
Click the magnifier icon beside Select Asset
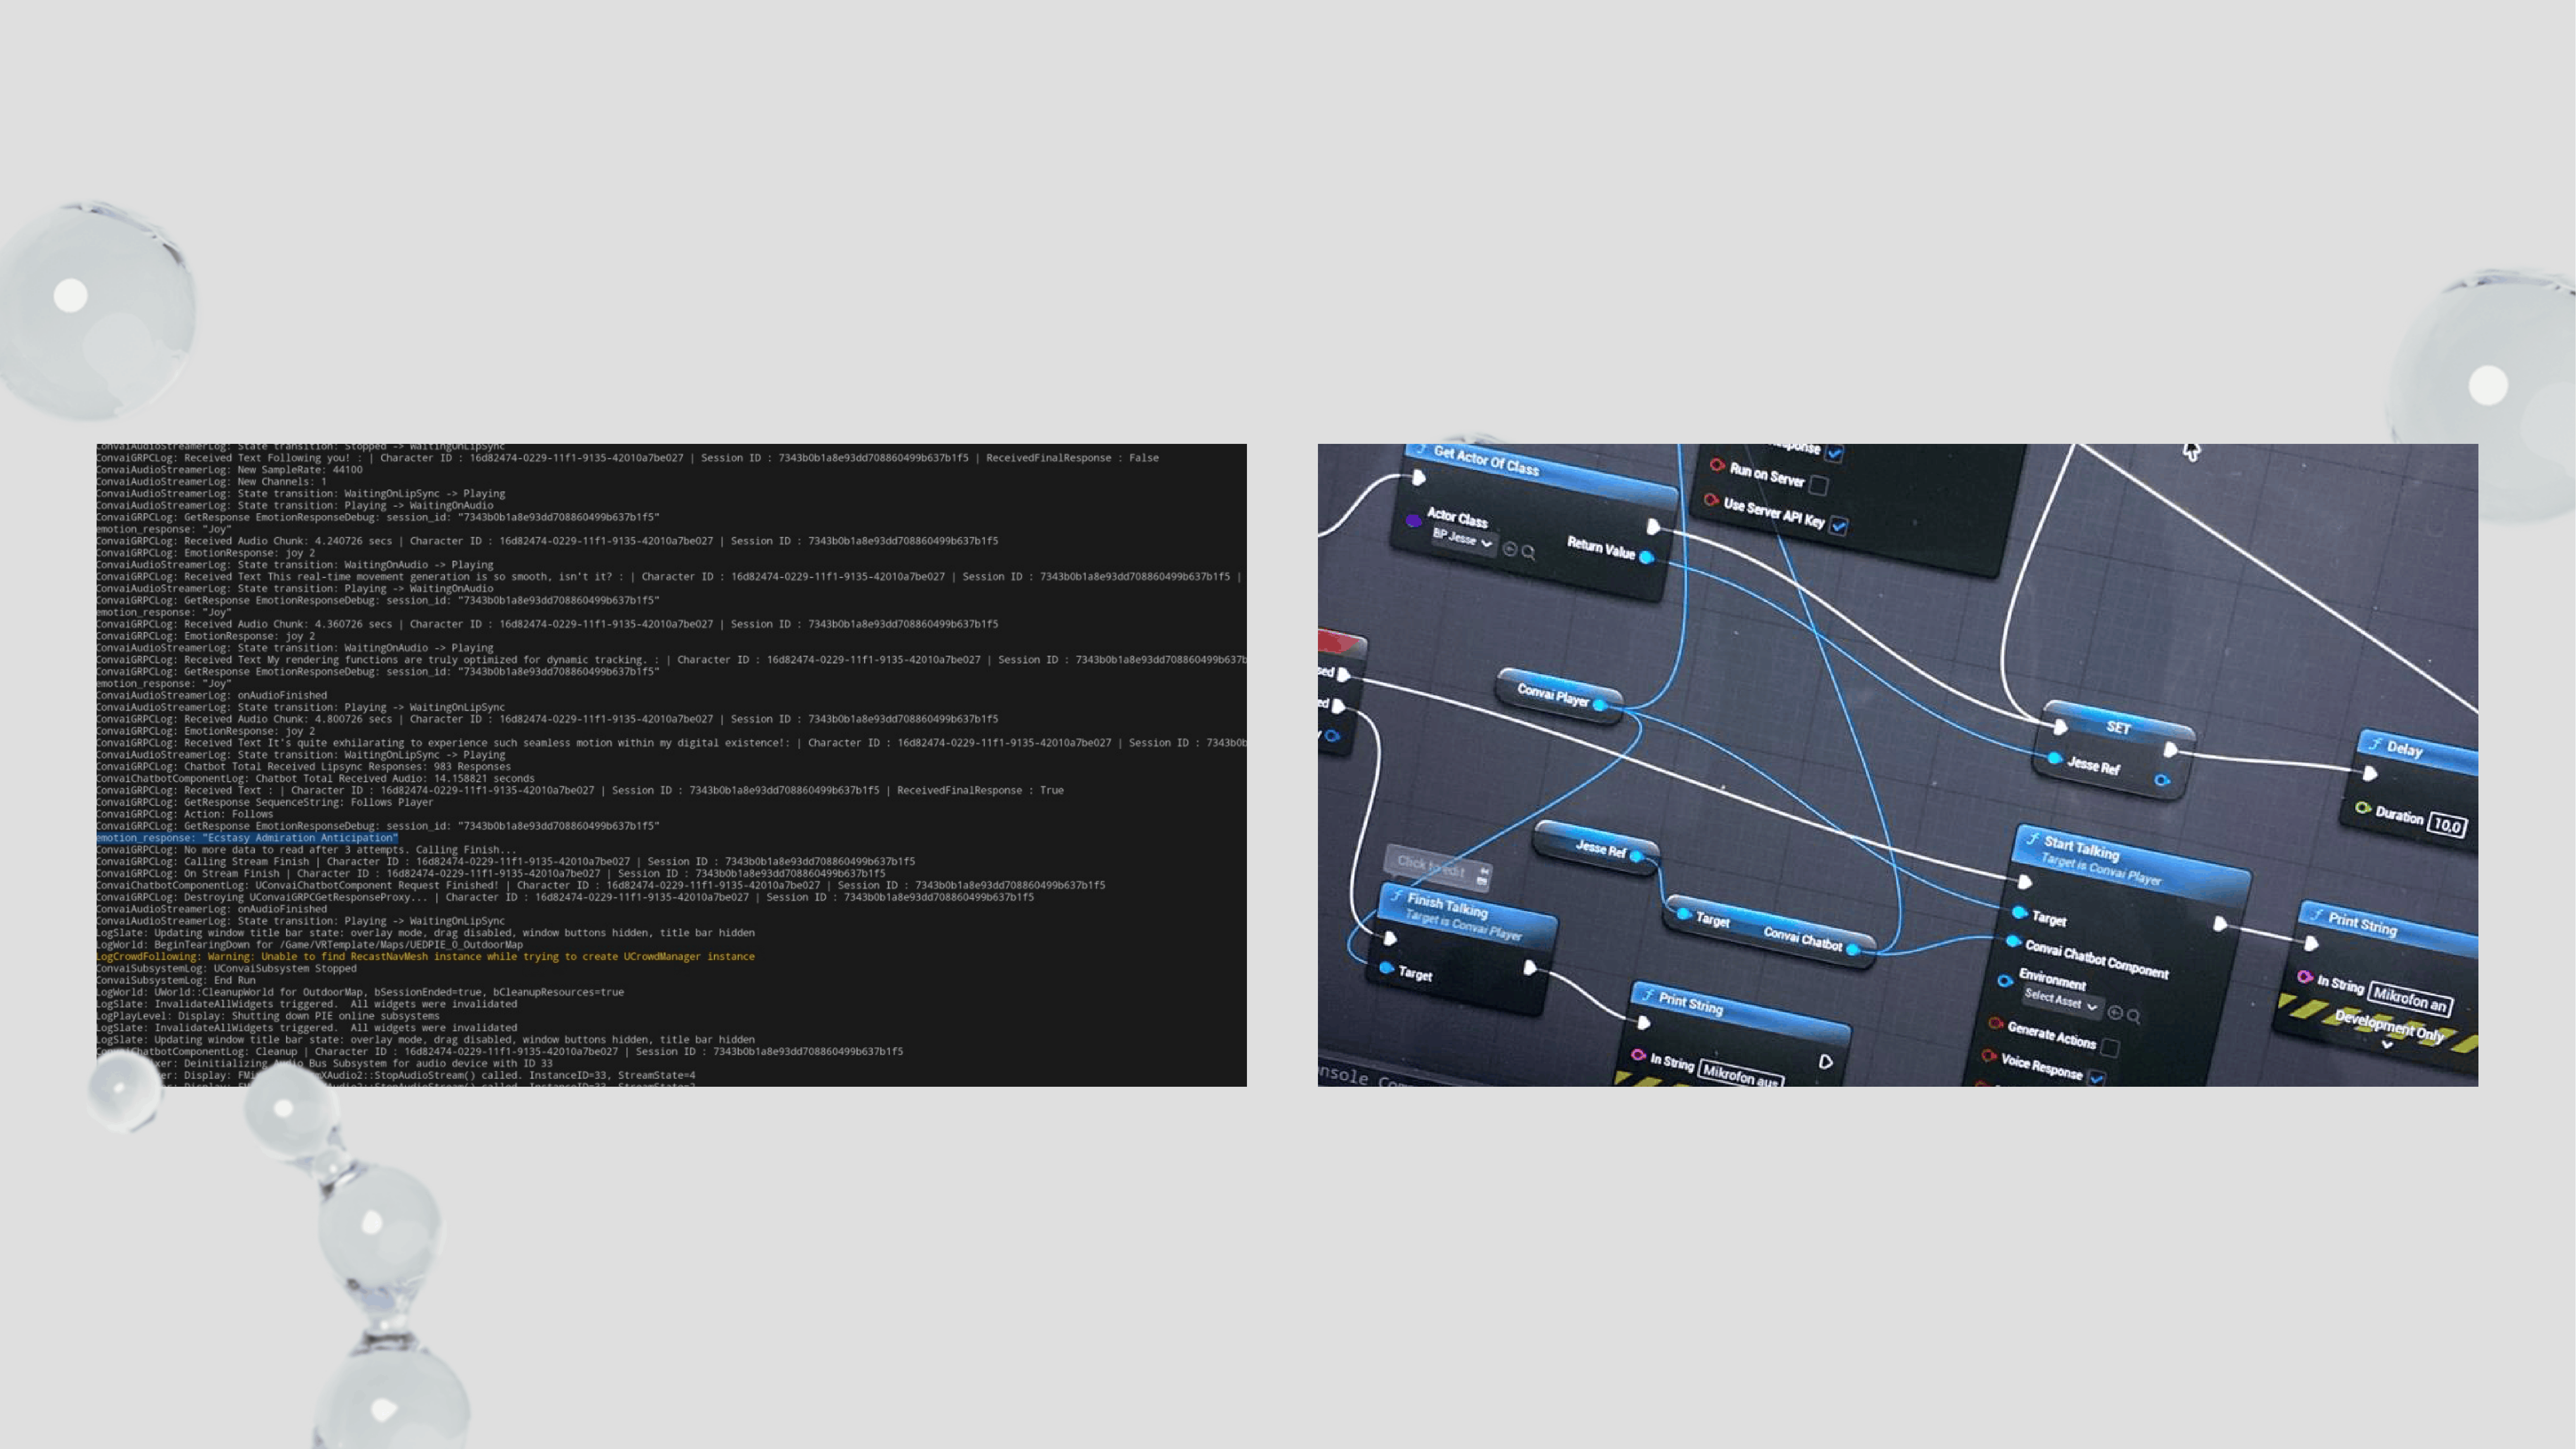[x=2133, y=1017]
